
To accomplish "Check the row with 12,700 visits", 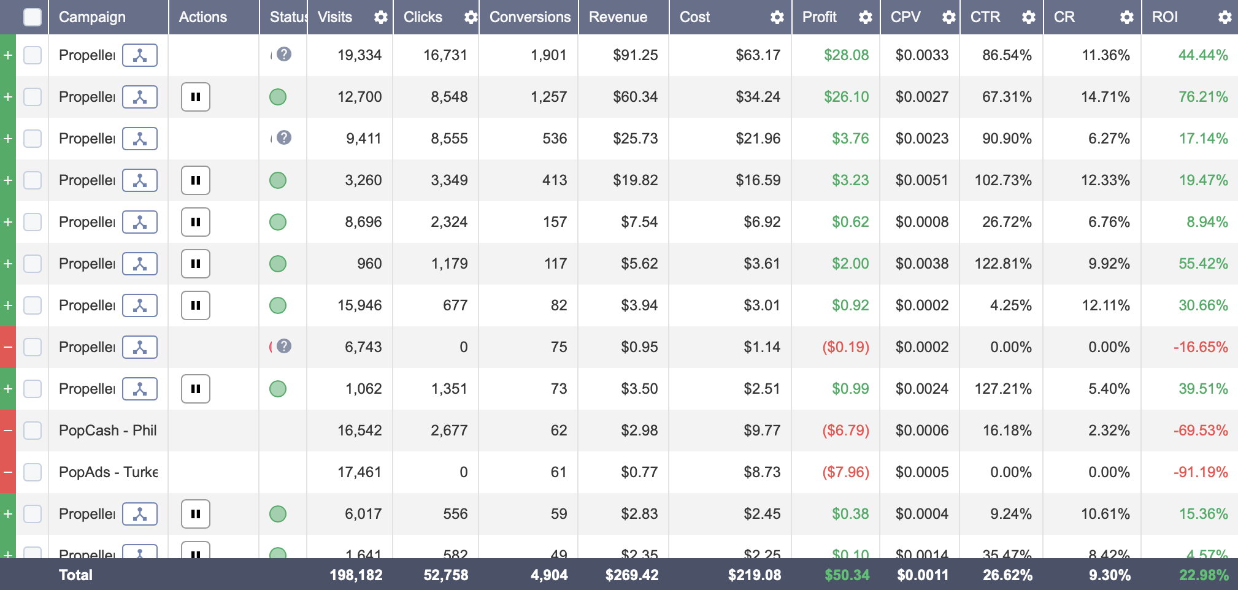I will [x=33, y=97].
